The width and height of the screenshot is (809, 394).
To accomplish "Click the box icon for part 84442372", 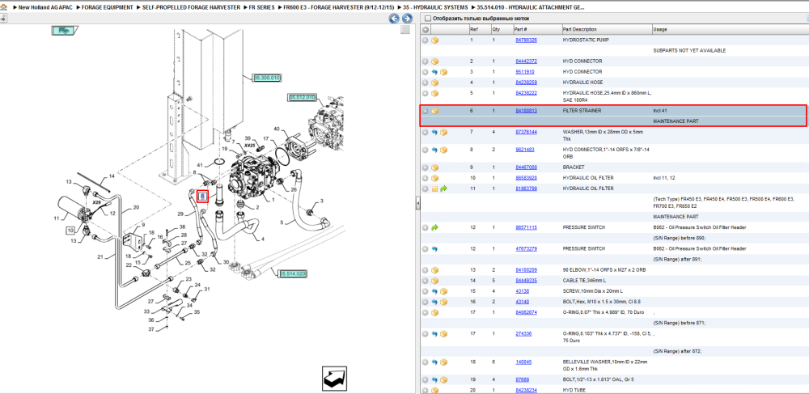I will 435,61.
